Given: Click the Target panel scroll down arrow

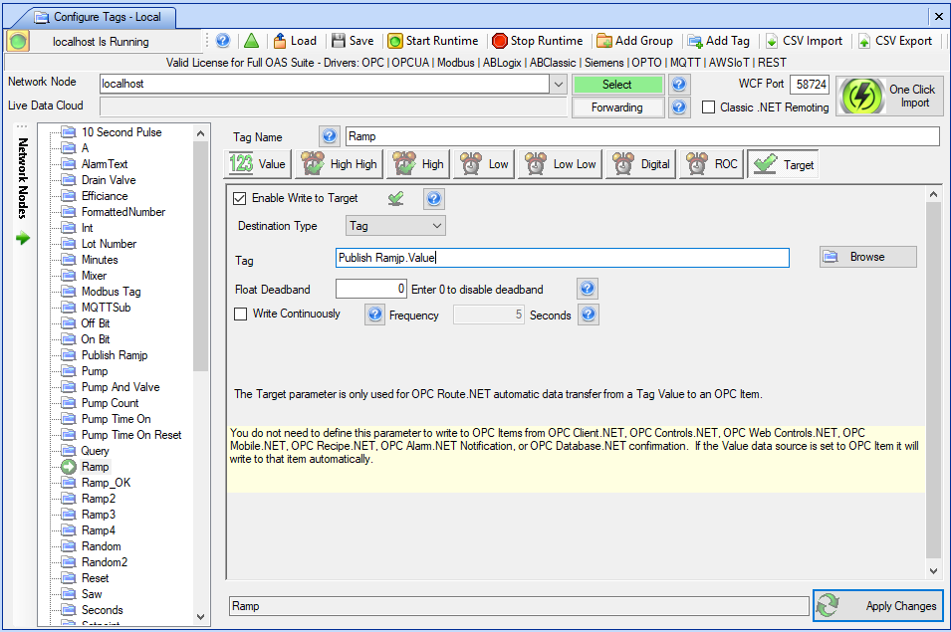Looking at the screenshot, I should (933, 571).
